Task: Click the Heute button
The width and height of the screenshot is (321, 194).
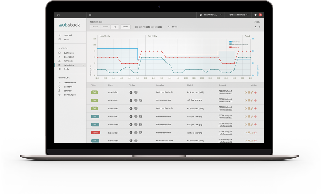Action: click(125, 27)
